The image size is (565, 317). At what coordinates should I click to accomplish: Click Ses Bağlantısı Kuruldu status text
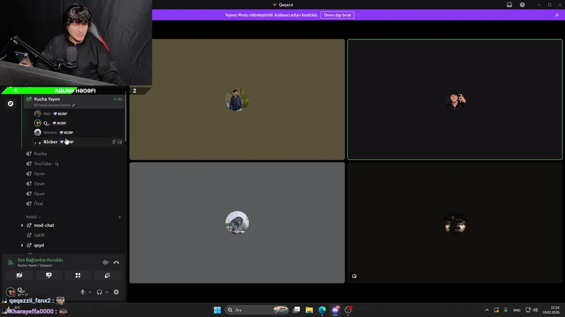(x=40, y=260)
